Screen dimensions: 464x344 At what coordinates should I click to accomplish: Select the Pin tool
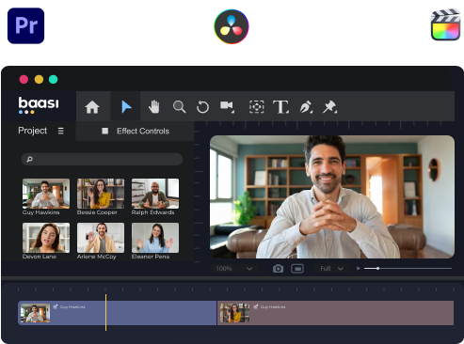[329, 107]
